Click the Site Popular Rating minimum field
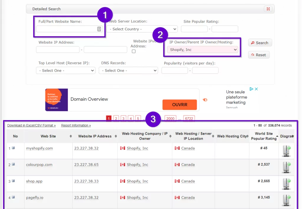Image resolution: width=302 pixels, height=209 pixels. pos(194,29)
